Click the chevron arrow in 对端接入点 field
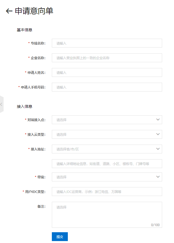Image resolution: width=174 pixels, height=243 pixels. click(158, 119)
